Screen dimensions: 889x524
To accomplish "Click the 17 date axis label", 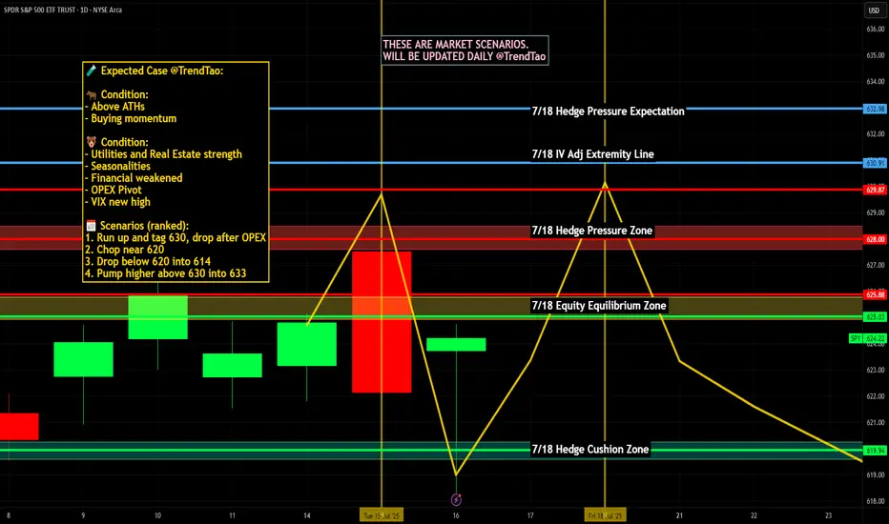I will click(530, 515).
